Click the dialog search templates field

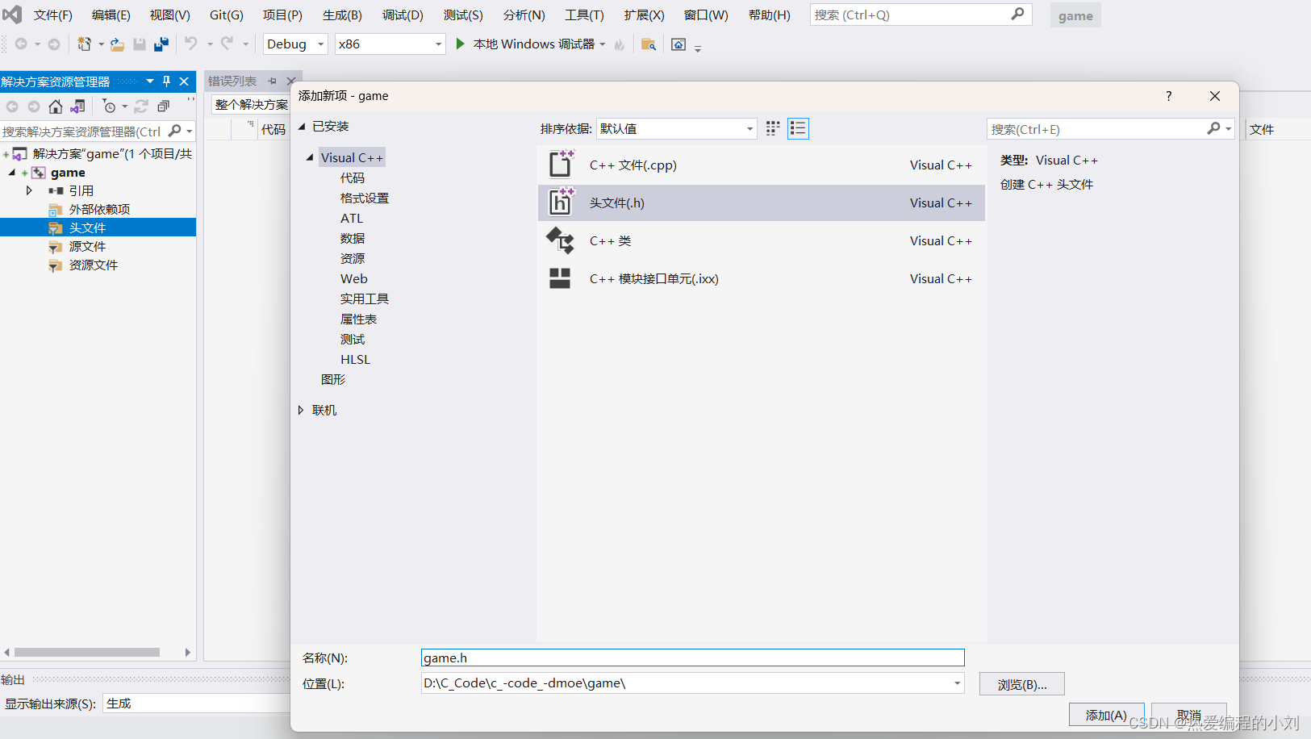coord(1097,129)
